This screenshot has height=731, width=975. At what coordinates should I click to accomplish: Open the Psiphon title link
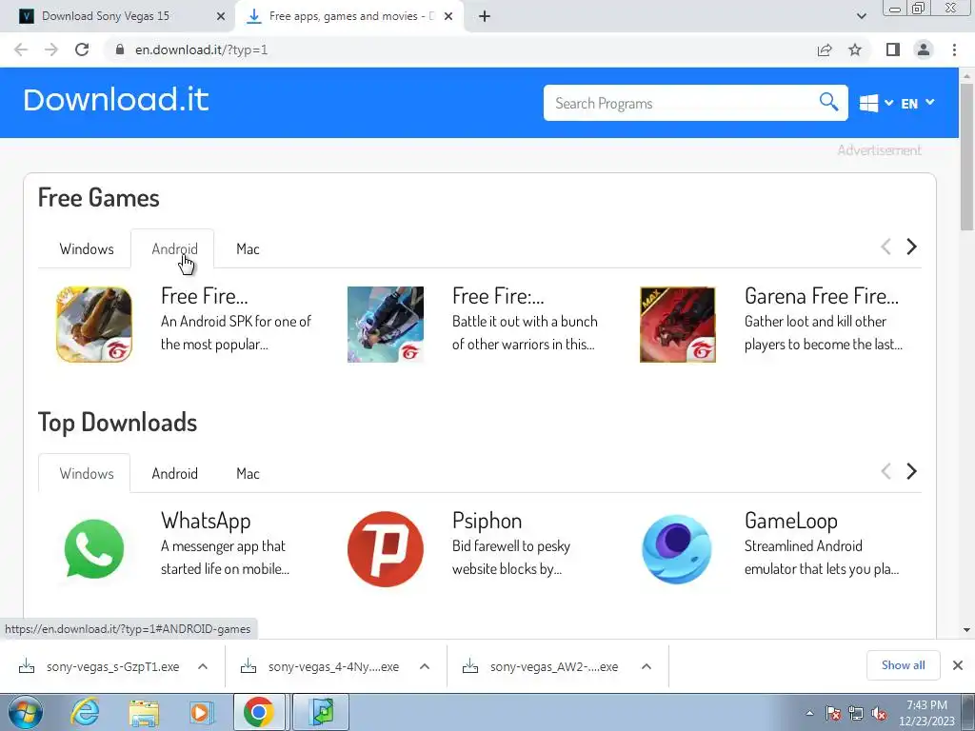(x=487, y=521)
